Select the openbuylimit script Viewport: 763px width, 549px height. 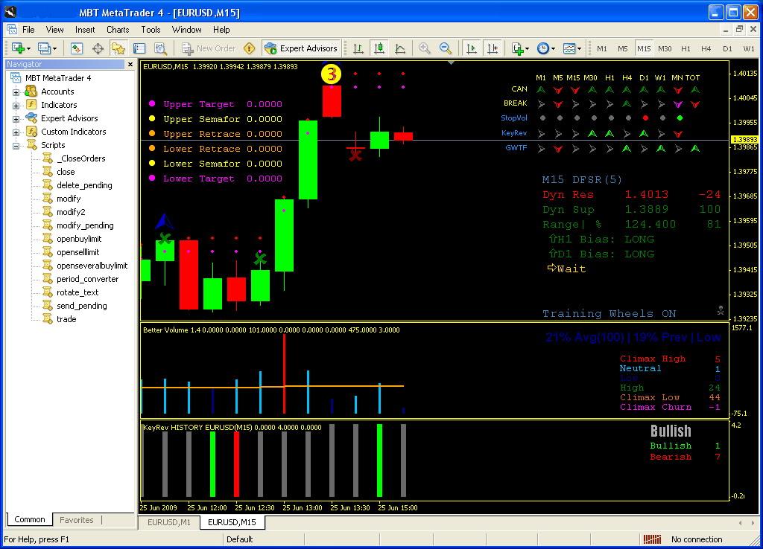pyautogui.click(x=79, y=239)
